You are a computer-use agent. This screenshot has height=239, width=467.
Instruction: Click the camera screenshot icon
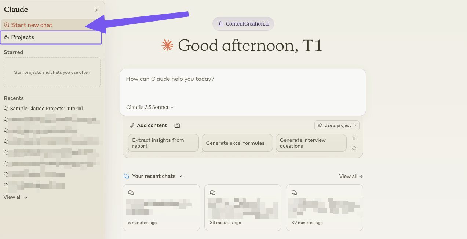177,125
